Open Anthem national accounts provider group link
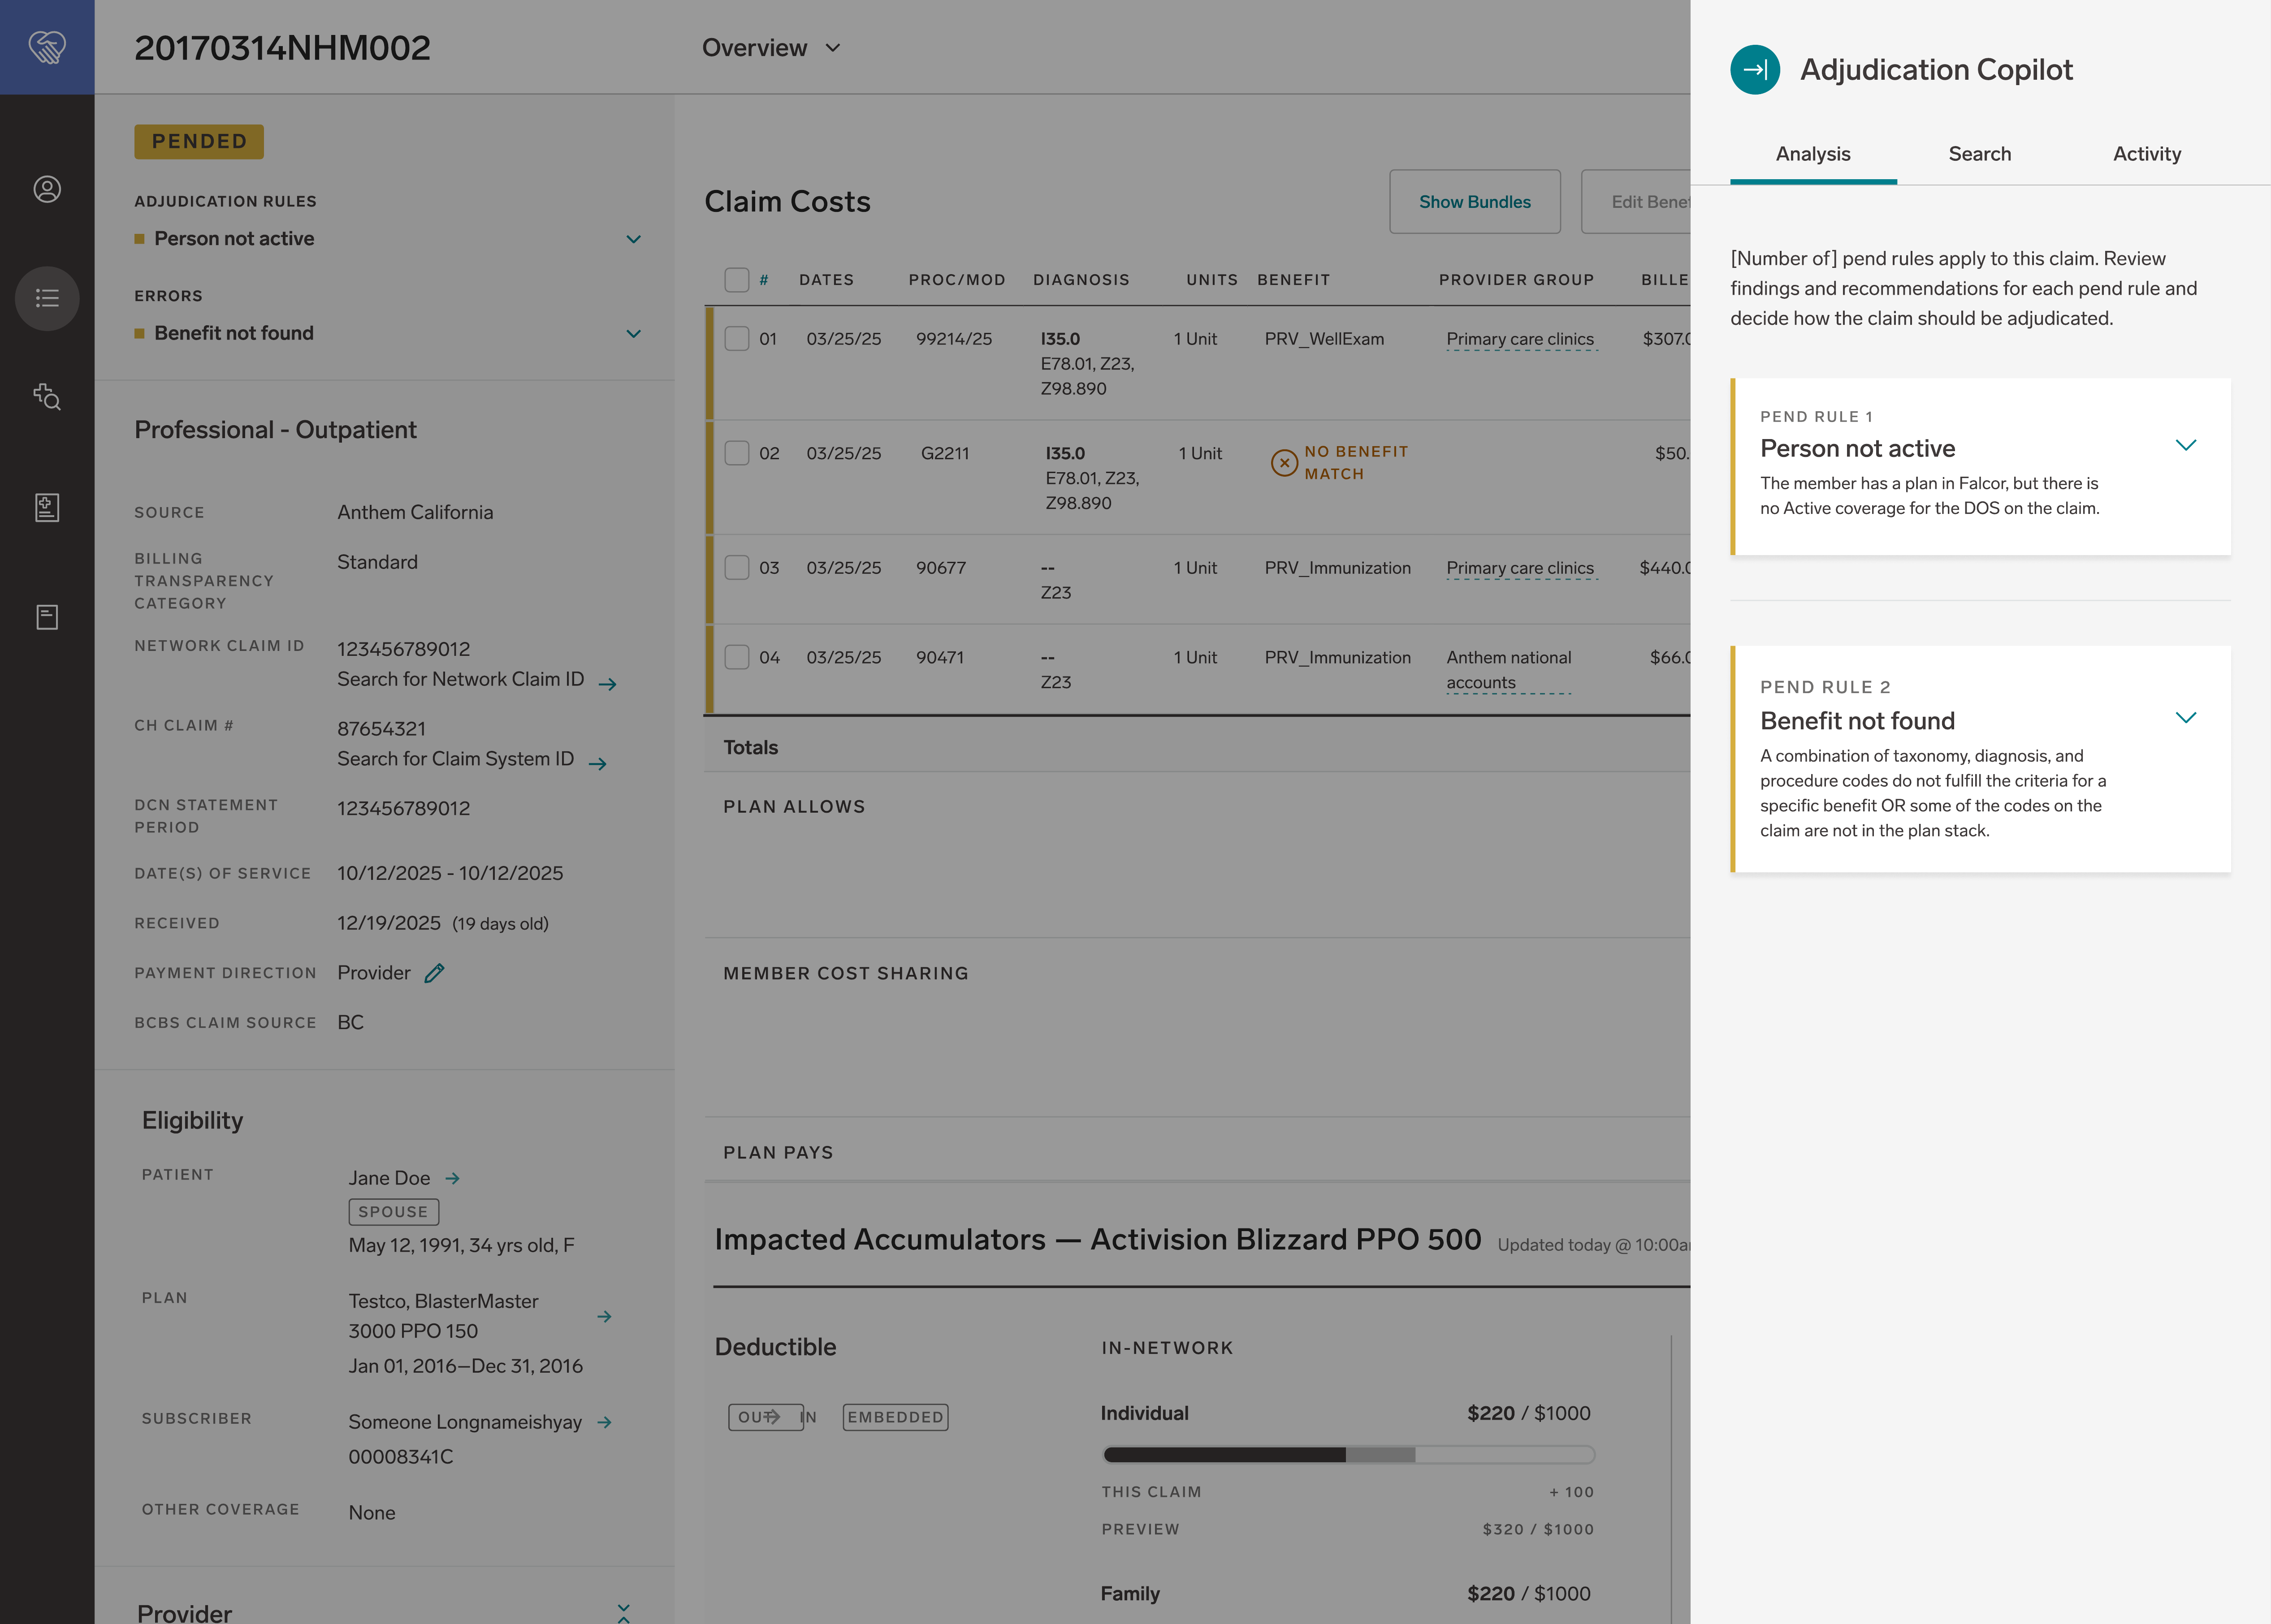This screenshot has height=1624, width=2271. point(1509,670)
